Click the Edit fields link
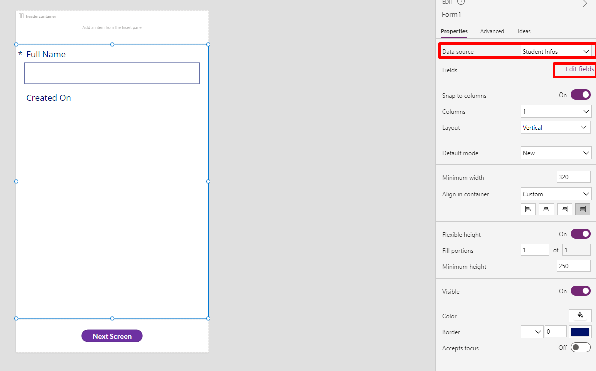The width and height of the screenshot is (596, 371). click(580, 69)
